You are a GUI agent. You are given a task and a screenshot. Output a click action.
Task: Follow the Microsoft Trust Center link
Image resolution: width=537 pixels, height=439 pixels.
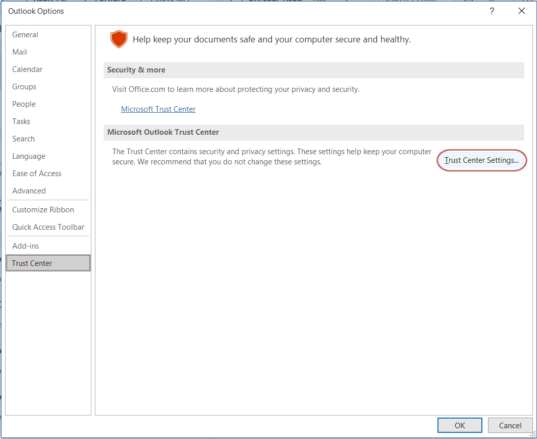pyautogui.click(x=158, y=109)
